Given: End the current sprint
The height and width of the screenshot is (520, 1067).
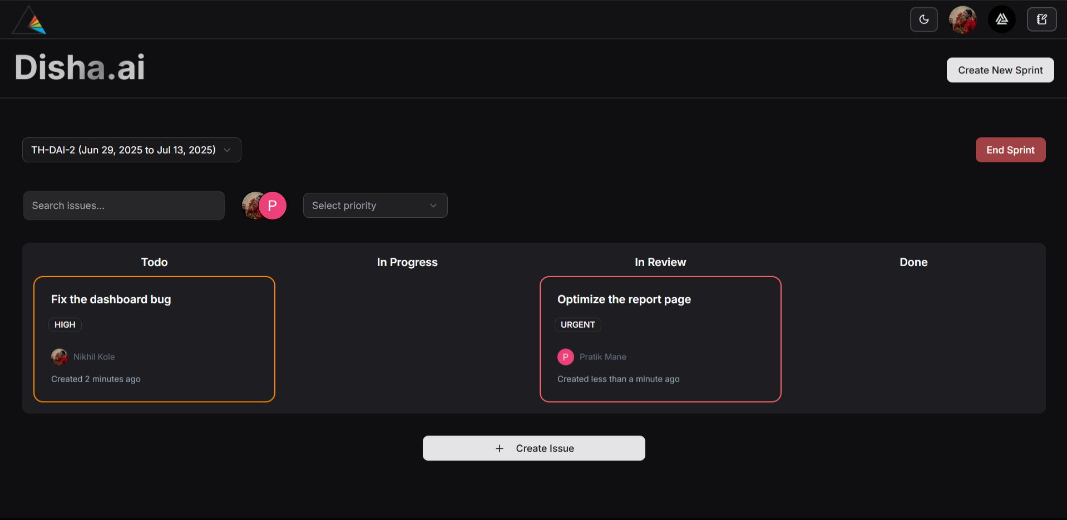Looking at the screenshot, I should click(1010, 150).
